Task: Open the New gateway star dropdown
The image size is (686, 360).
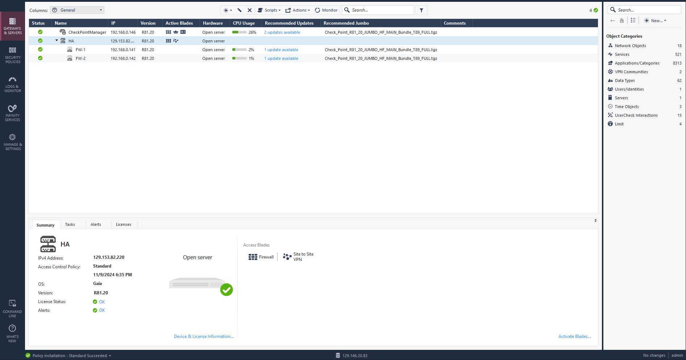Action: (x=228, y=10)
